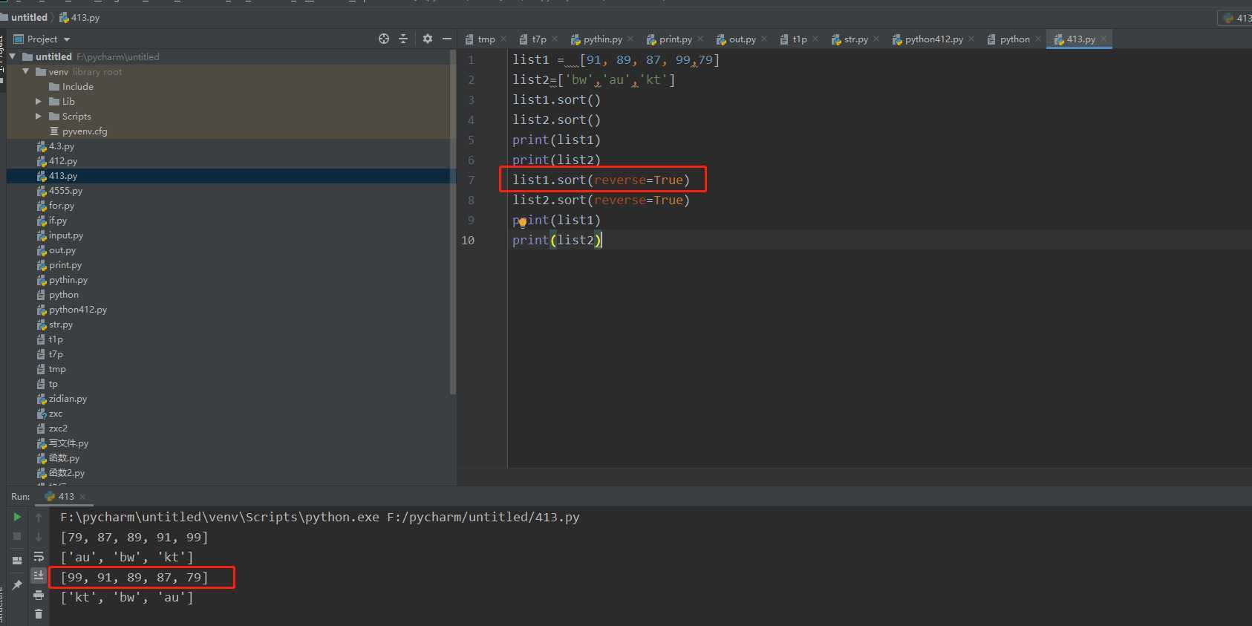1252x626 pixels.
Task: Toggle scroll to end of console
Action: click(x=39, y=576)
